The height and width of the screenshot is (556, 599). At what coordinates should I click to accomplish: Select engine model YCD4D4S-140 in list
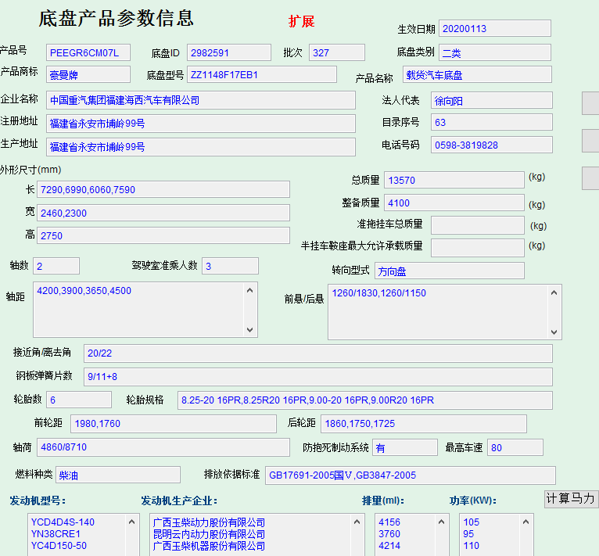(63, 522)
